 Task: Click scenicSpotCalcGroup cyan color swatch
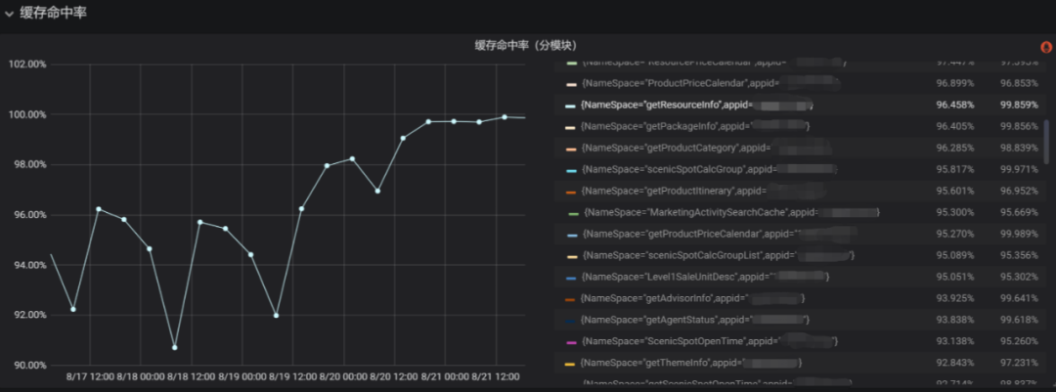pyautogui.click(x=571, y=170)
